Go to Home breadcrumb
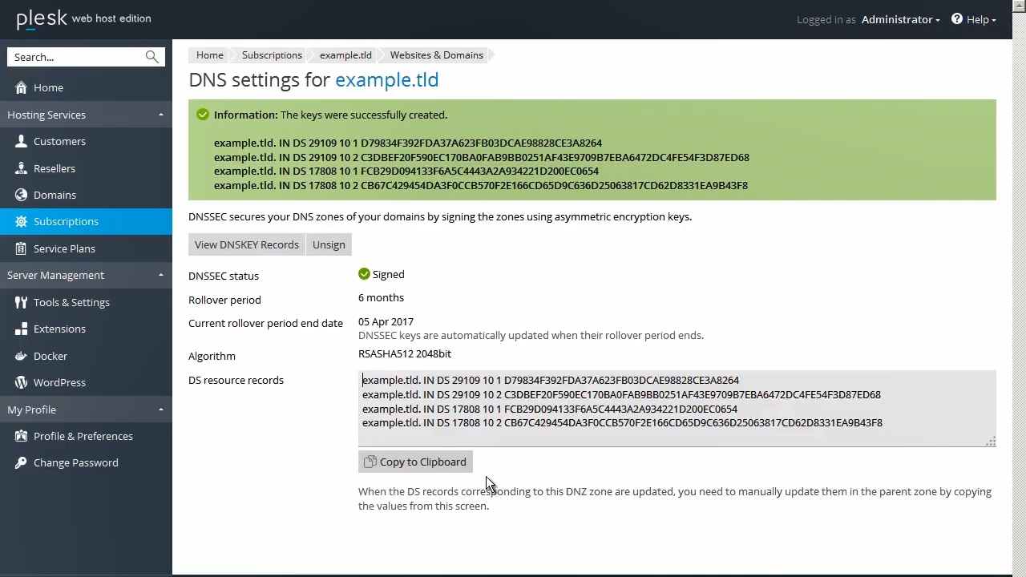 (210, 55)
